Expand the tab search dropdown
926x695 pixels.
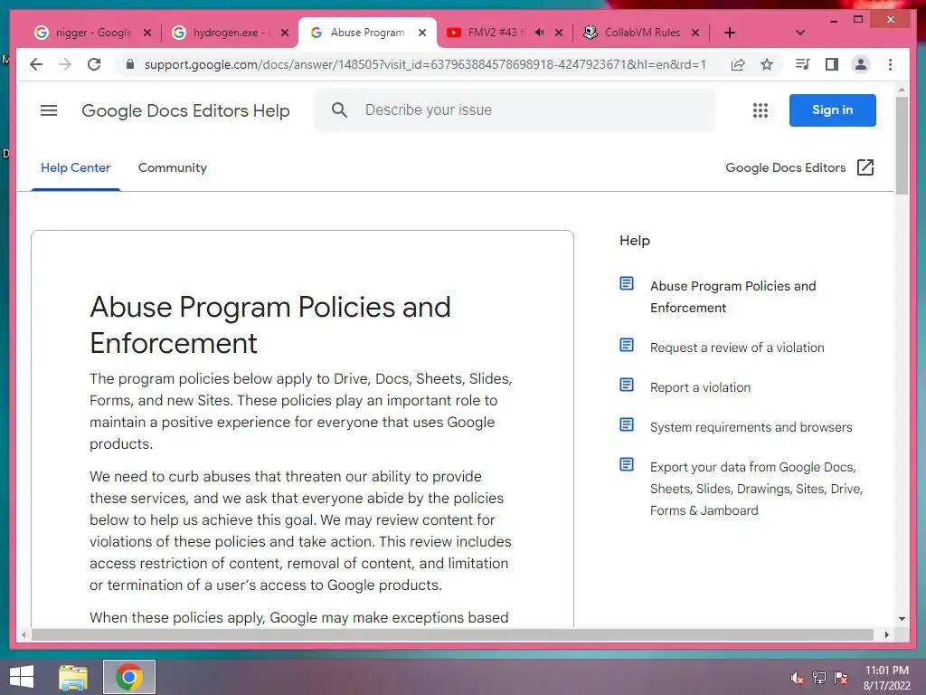pos(800,33)
